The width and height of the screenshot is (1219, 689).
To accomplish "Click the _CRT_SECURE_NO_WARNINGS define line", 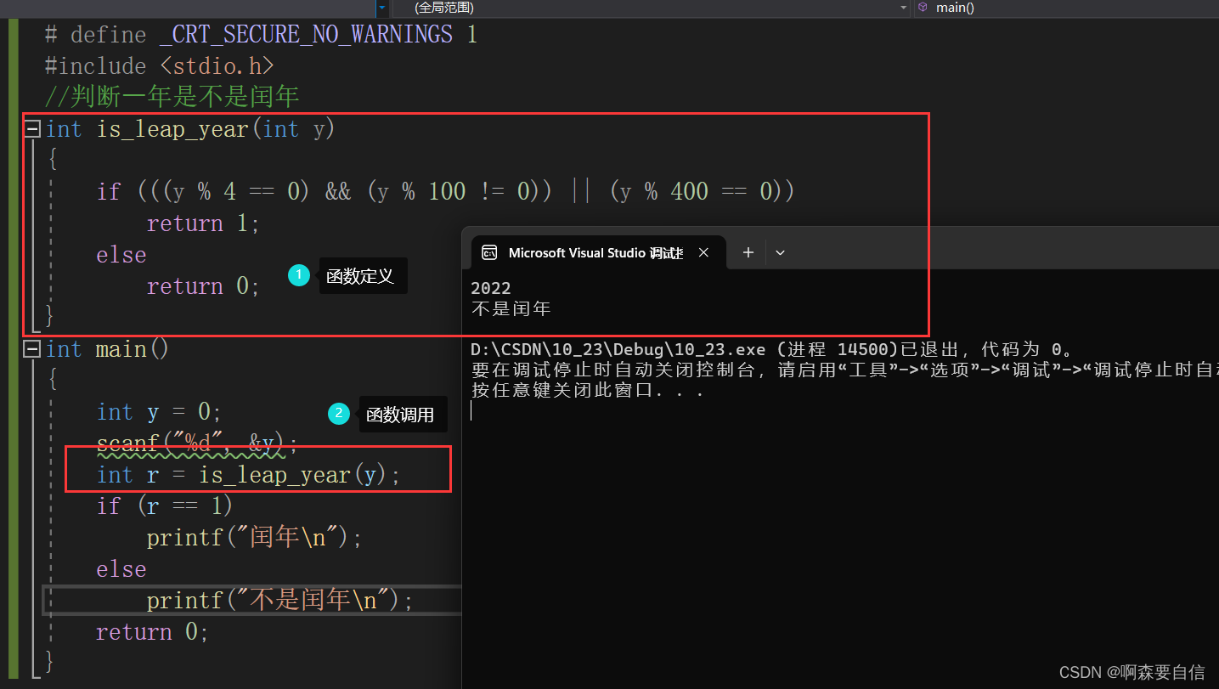I will tap(262, 35).
